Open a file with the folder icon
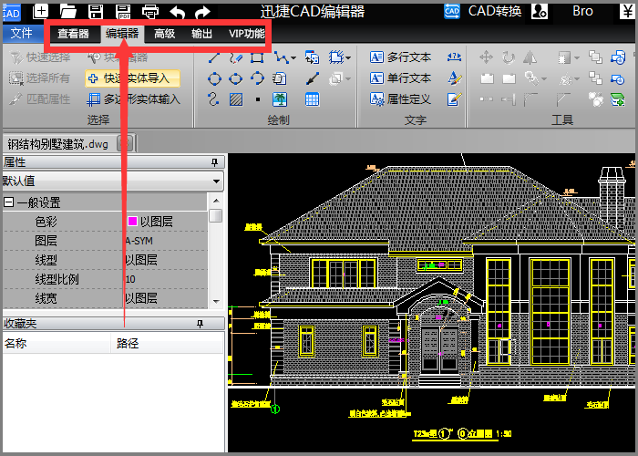 pyautogui.click(x=68, y=11)
